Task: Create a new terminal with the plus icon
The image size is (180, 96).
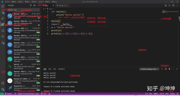Action: tap(162, 69)
